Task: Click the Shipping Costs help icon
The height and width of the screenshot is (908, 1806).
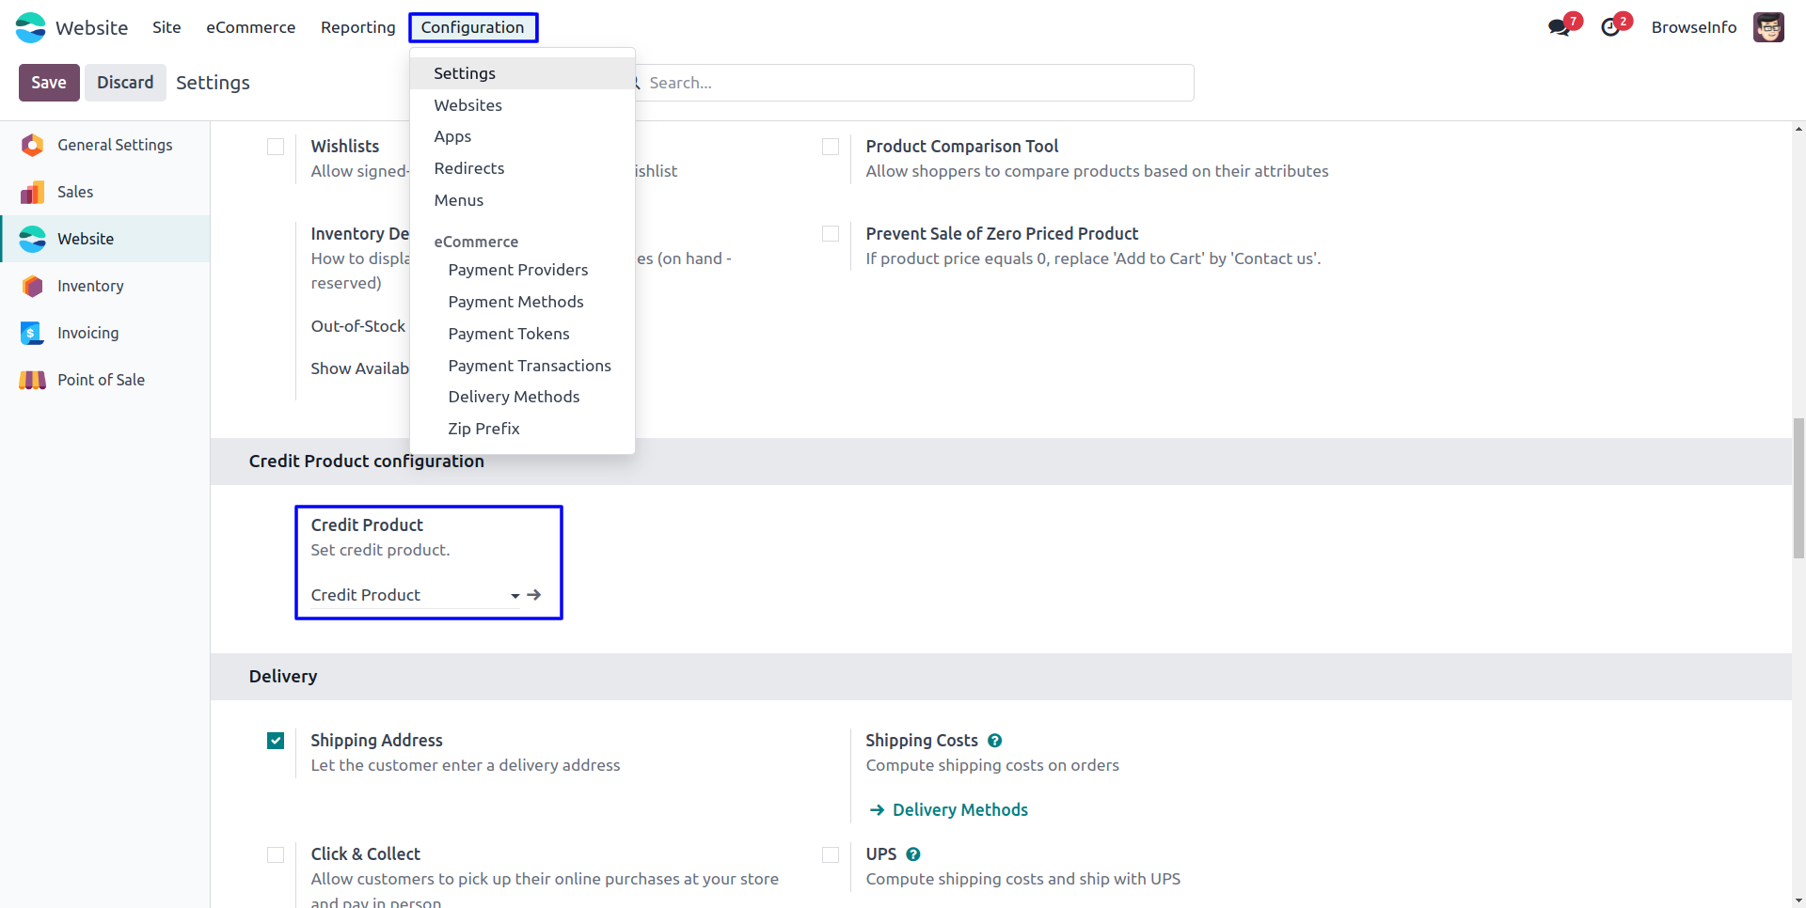Action: (x=994, y=741)
